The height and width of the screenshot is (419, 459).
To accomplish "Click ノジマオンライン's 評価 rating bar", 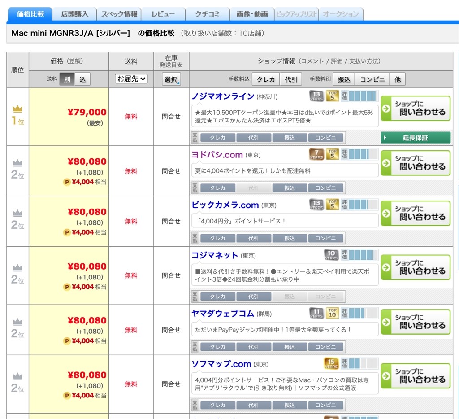I will pos(359,96).
